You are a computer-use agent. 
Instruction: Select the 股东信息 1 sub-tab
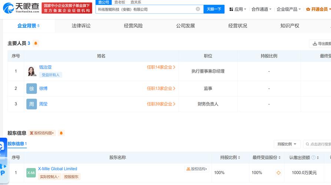17,144
